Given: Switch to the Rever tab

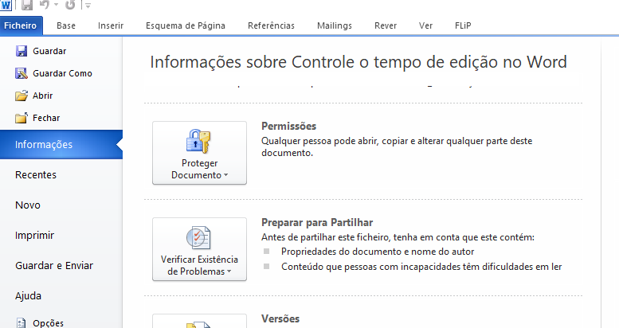Looking at the screenshot, I should click(386, 25).
